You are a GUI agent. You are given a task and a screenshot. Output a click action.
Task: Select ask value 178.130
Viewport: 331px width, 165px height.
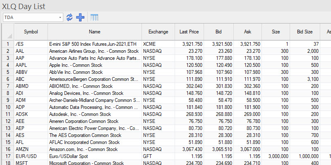tap(247, 58)
